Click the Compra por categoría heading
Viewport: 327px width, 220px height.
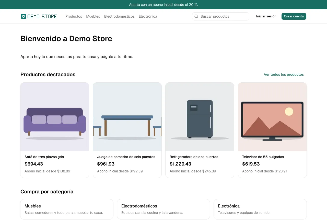point(47,192)
